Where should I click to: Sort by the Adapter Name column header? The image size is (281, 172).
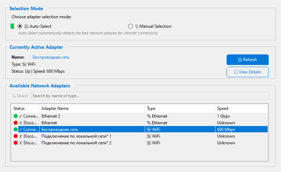point(91,108)
